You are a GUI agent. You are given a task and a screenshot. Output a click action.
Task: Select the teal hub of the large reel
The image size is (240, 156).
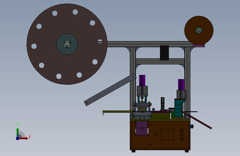click(x=67, y=44)
